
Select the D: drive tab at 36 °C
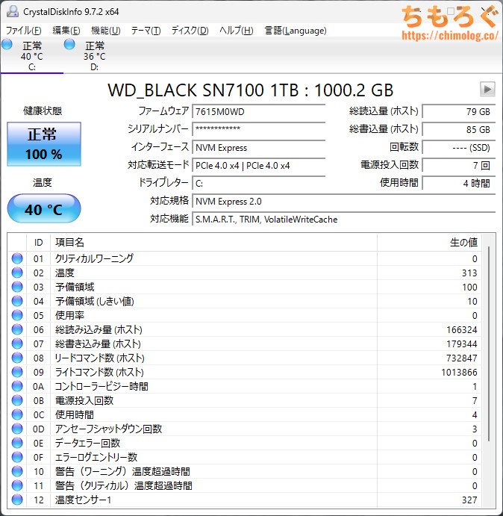click(x=95, y=55)
